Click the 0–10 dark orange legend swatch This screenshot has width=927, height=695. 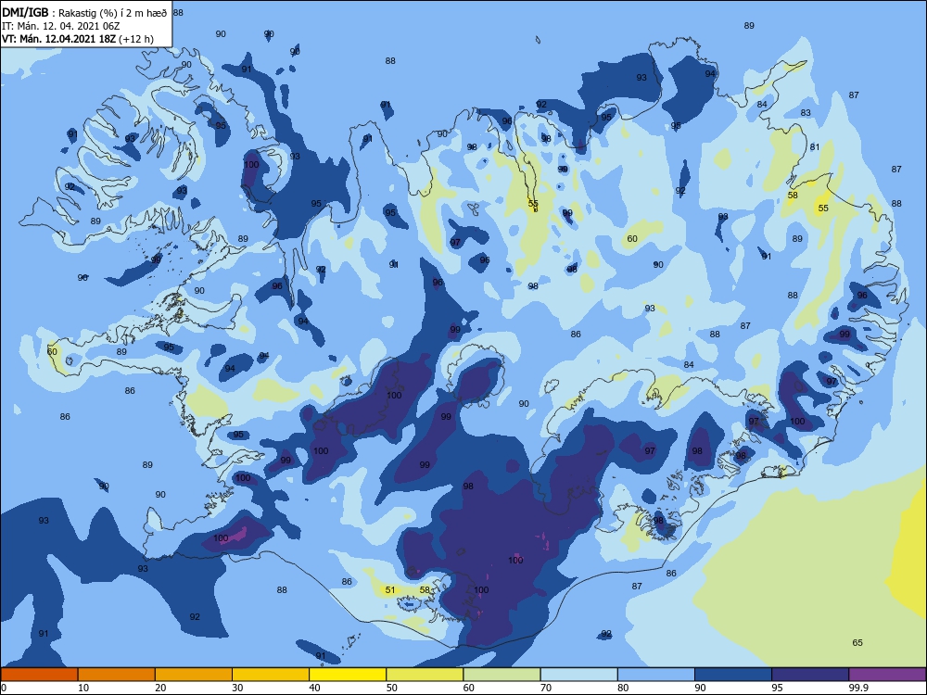click(x=39, y=675)
